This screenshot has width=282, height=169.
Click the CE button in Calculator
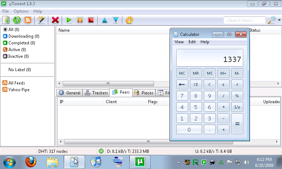[196, 84]
